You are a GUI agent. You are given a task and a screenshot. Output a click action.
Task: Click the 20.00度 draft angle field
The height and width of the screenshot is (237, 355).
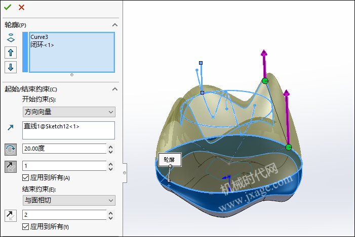(x=64, y=149)
